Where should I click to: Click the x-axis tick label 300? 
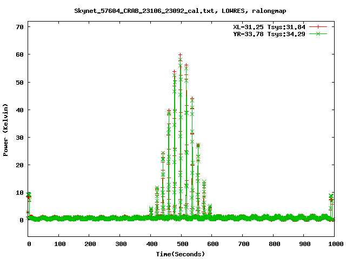tap(121, 244)
